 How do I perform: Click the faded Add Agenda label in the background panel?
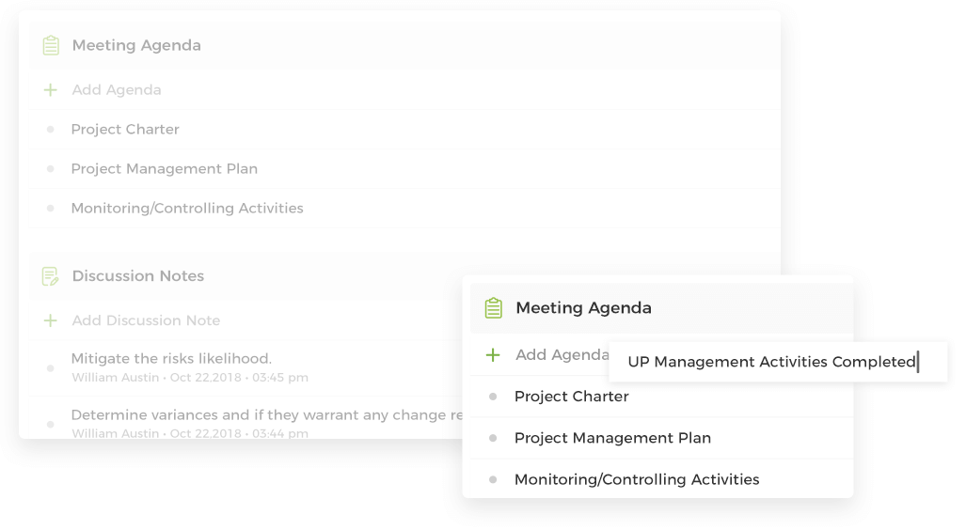pos(117,90)
